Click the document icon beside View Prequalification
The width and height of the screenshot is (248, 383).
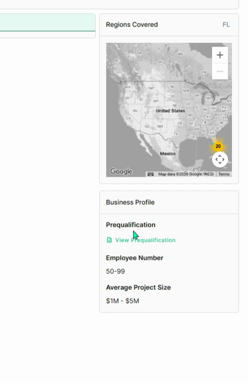(x=109, y=240)
